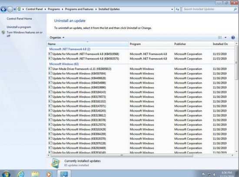
Task: Click Control Panel in the breadcrumb
Action: 34,9
